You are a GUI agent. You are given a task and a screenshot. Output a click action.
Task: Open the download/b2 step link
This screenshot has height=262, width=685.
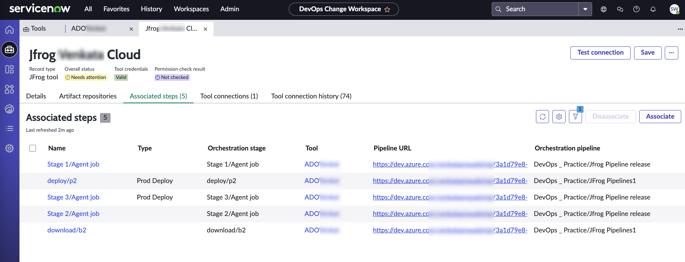click(67, 230)
